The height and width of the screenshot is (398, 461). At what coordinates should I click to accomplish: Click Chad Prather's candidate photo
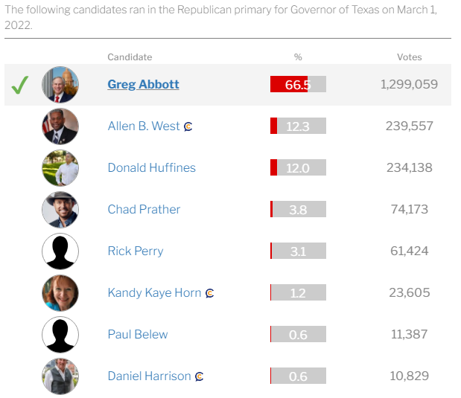pos(60,210)
